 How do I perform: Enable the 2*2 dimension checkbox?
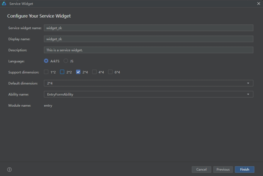point(62,72)
